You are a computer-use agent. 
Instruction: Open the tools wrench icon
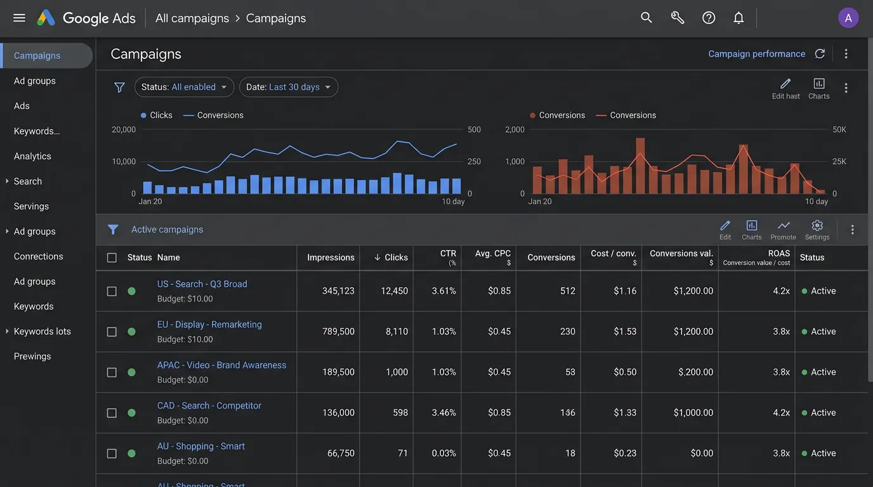point(678,18)
